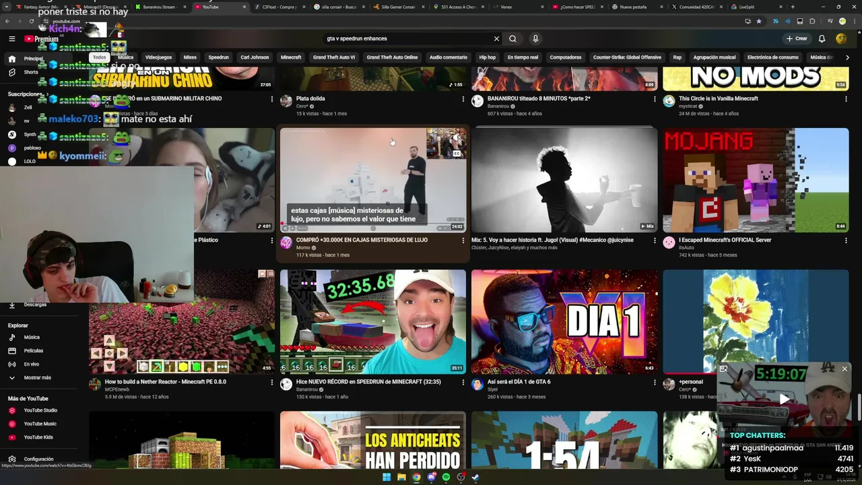Open the notifications bell

point(822,38)
